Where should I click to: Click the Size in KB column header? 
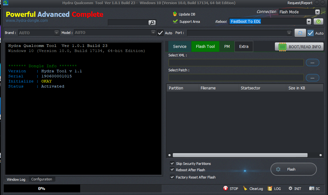[304, 88]
